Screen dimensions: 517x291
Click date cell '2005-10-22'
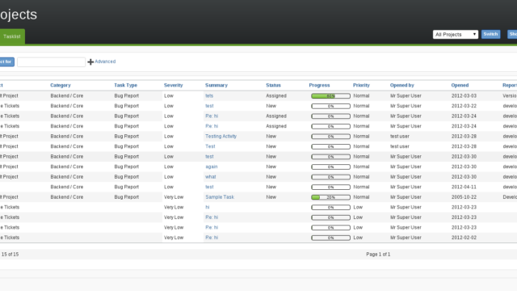click(464, 197)
